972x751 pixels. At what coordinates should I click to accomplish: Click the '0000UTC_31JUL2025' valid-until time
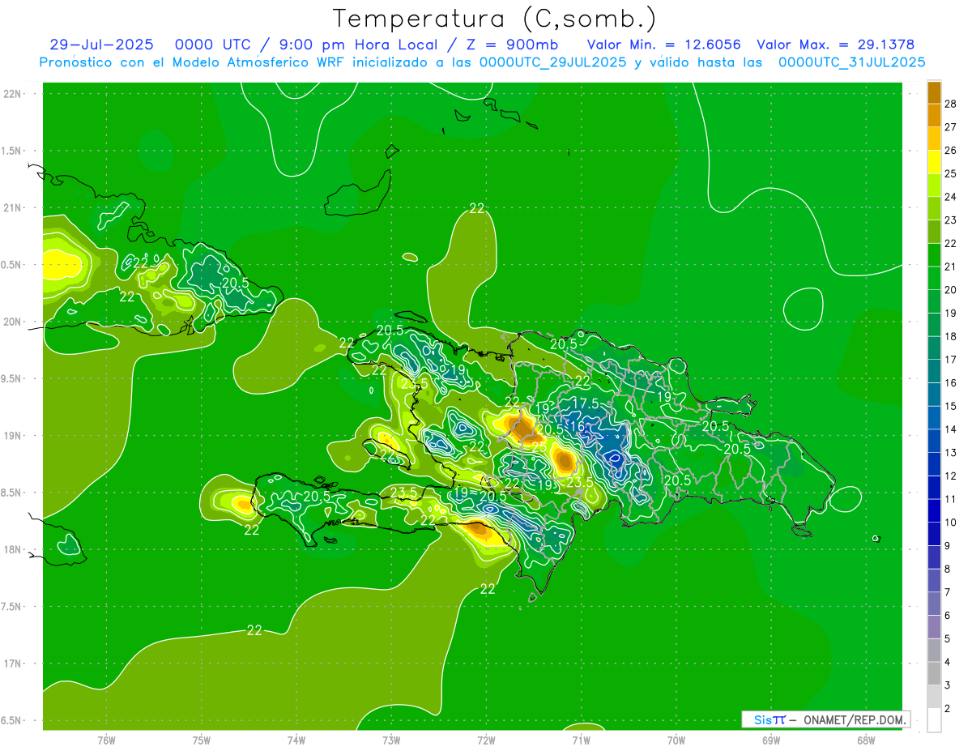(x=851, y=62)
